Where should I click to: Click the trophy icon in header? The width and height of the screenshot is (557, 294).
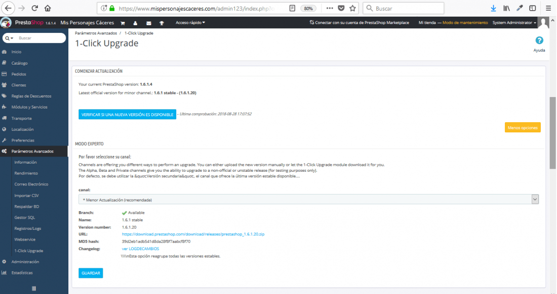tap(162, 23)
